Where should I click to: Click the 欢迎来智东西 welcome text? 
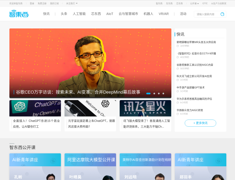click(16, 4)
